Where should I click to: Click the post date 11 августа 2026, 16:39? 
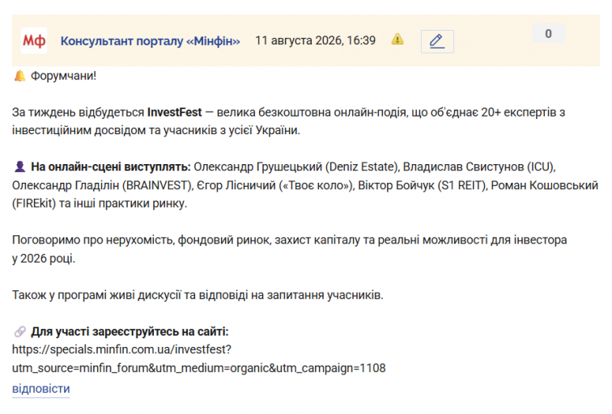click(x=316, y=40)
